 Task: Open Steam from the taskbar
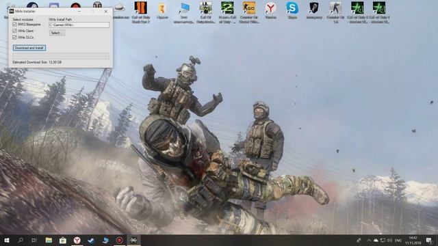tap(91, 240)
